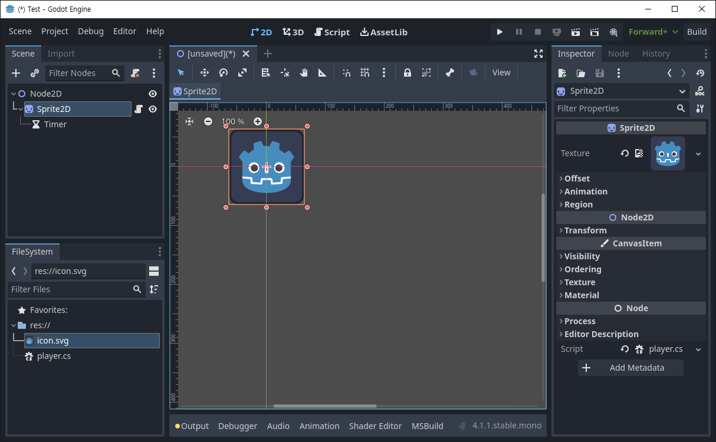Toggle smart snapping
Image resolution: width=716 pixels, height=442 pixels.
pos(346,72)
